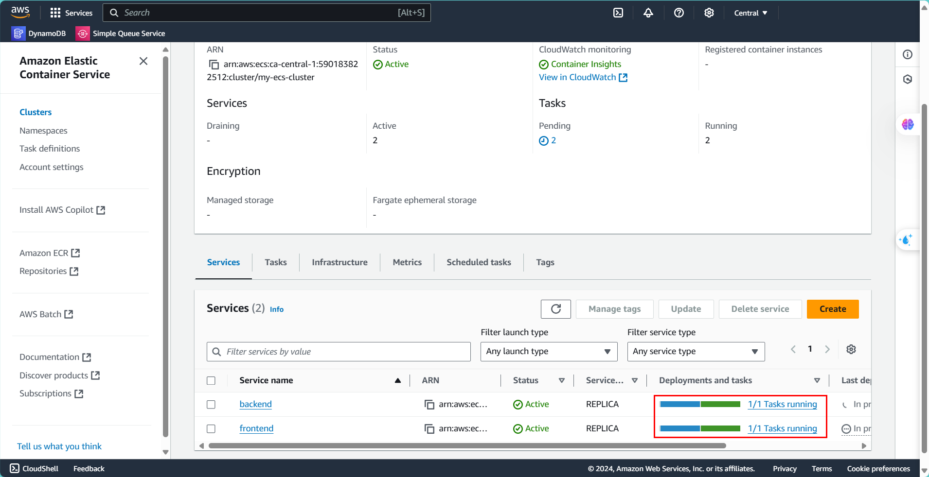This screenshot has height=477, width=929.
Task: Click the backend deployment progress bar
Action: point(700,404)
